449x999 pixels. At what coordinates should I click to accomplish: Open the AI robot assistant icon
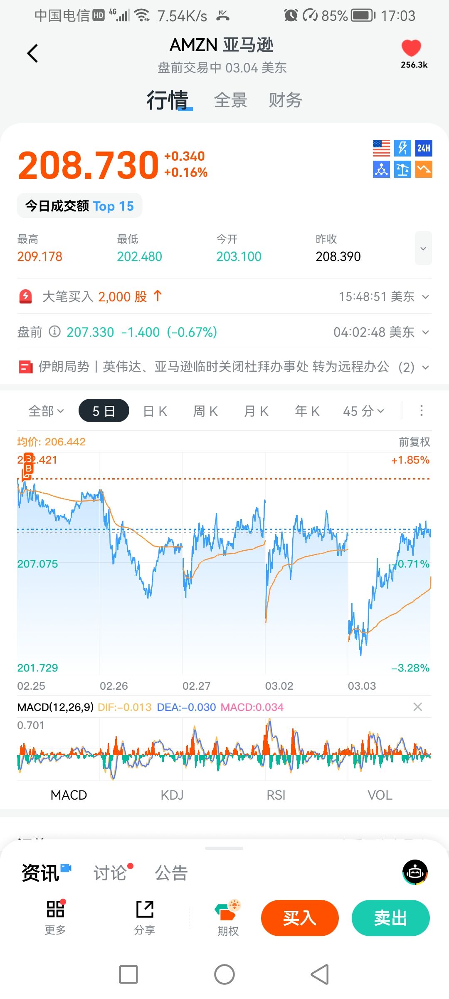click(415, 872)
